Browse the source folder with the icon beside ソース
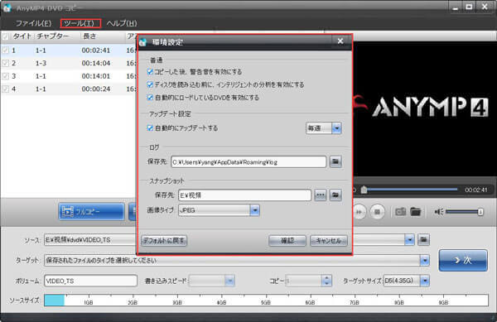The image size is (497, 322). pyautogui.click(x=424, y=240)
